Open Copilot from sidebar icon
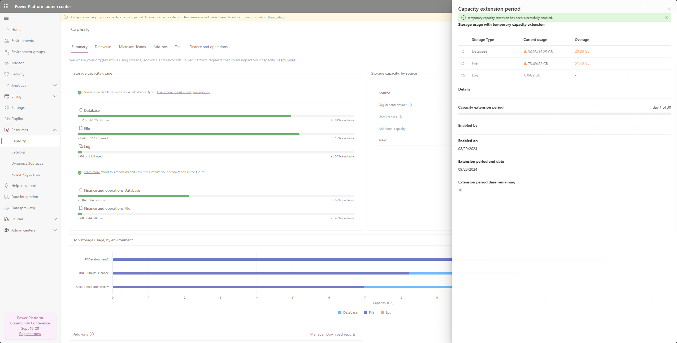The width and height of the screenshot is (677, 343). [7, 119]
